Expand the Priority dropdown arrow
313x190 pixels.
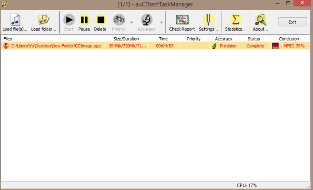(132, 22)
